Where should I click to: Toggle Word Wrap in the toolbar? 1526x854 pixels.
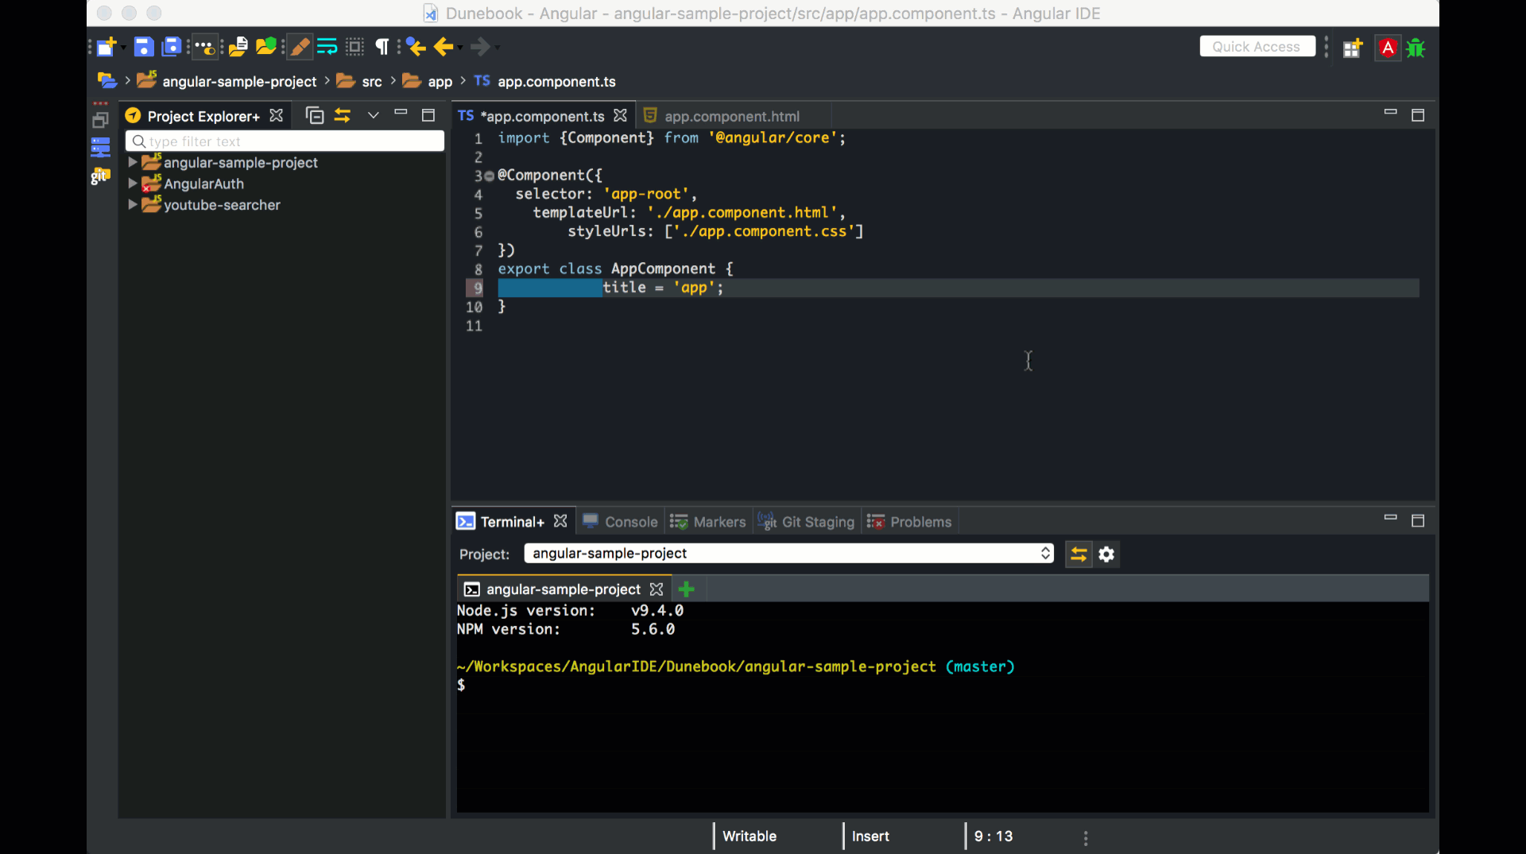[x=327, y=48]
